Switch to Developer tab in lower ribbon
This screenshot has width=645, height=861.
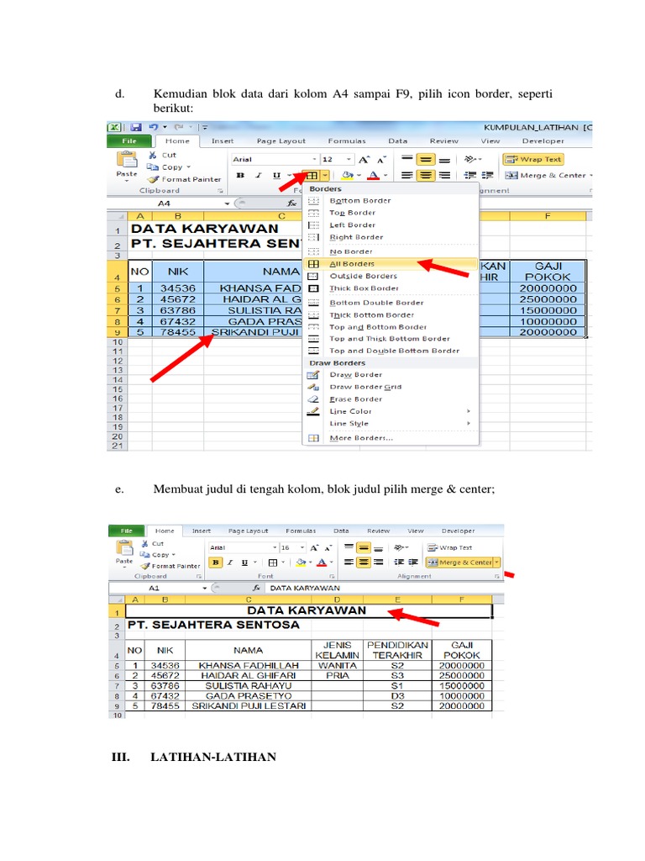(x=458, y=531)
